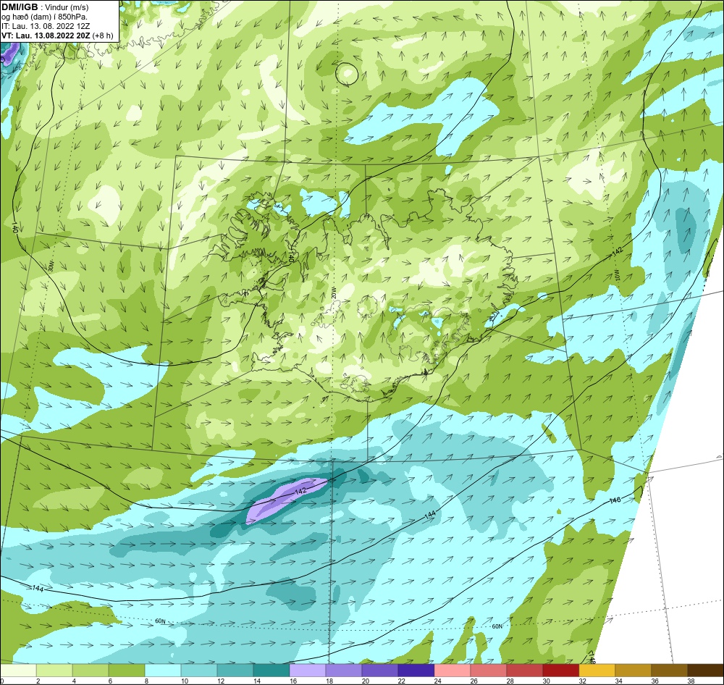Click the 142 label inside the purple wind maximum

[x=300, y=492]
